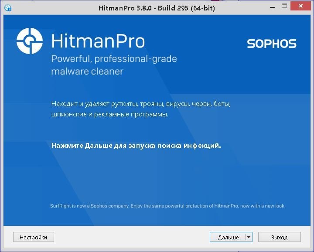Click the 'HitmanPro 3.8.0 - Build 295' title text
The height and width of the screenshot is (252, 314).
pyautogui.click(x=157, y=8)
